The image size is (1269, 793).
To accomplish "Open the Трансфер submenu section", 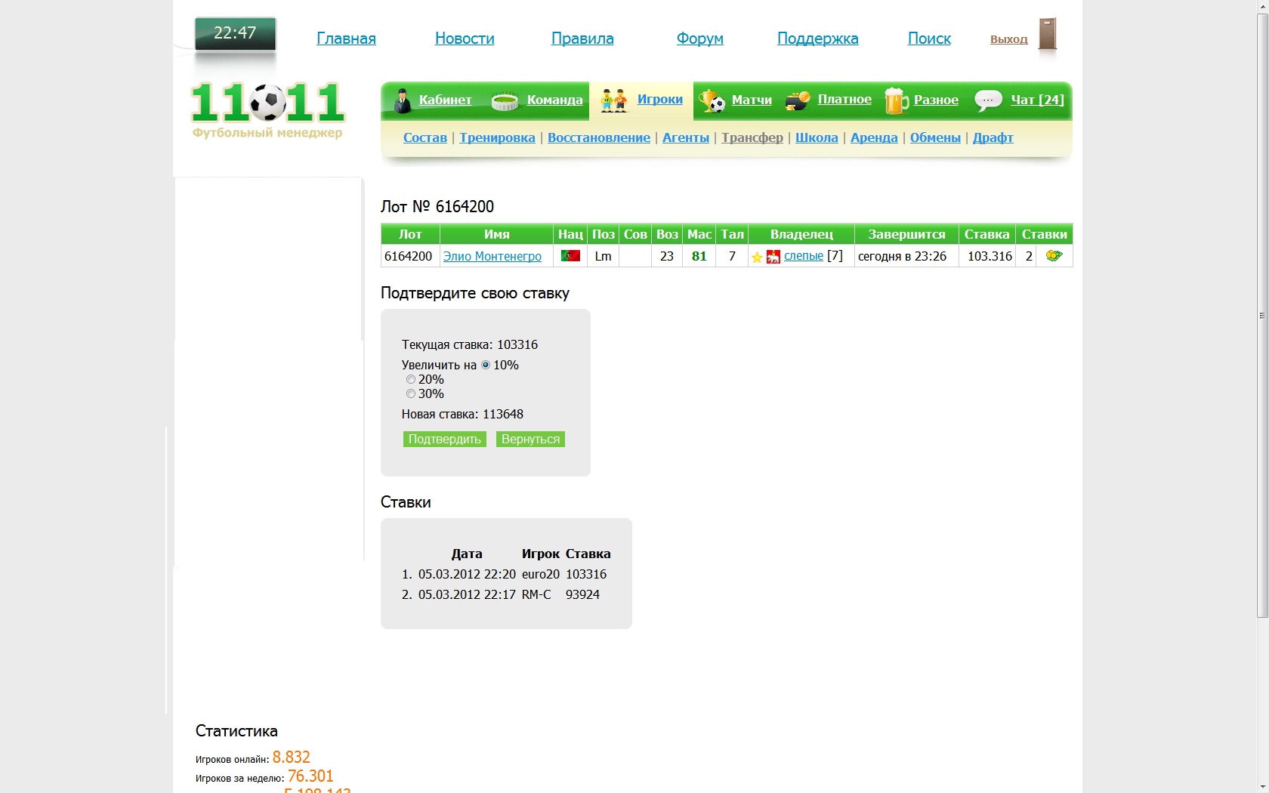I will [752, 137].
